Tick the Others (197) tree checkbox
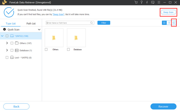Viewport: 180px width, 111px height. 12,43
